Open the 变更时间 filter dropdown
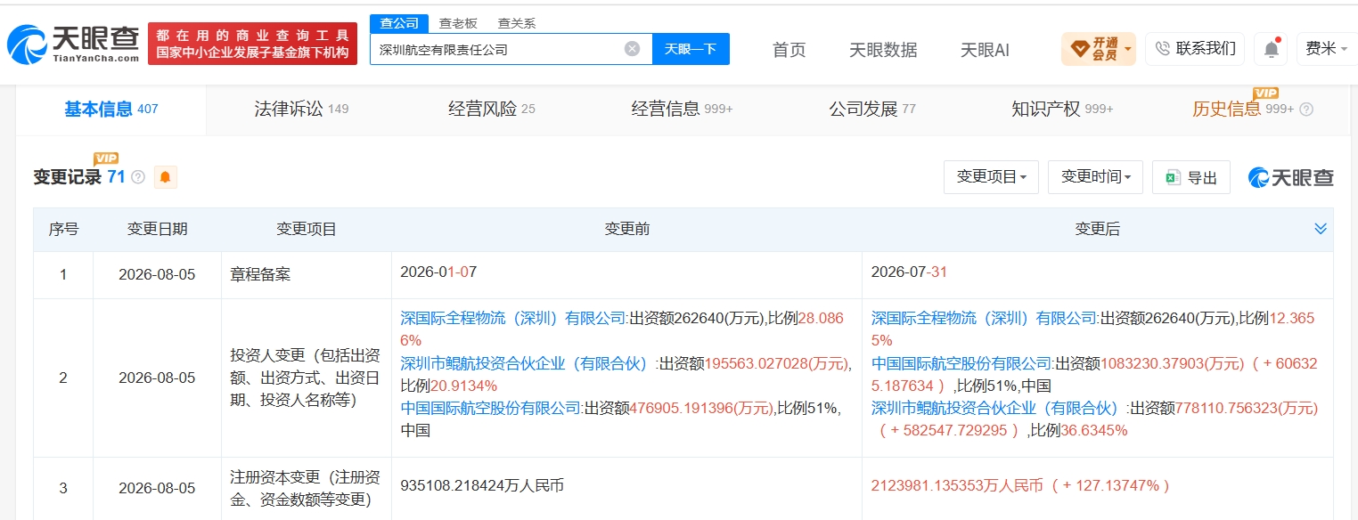 (1095, 177)
